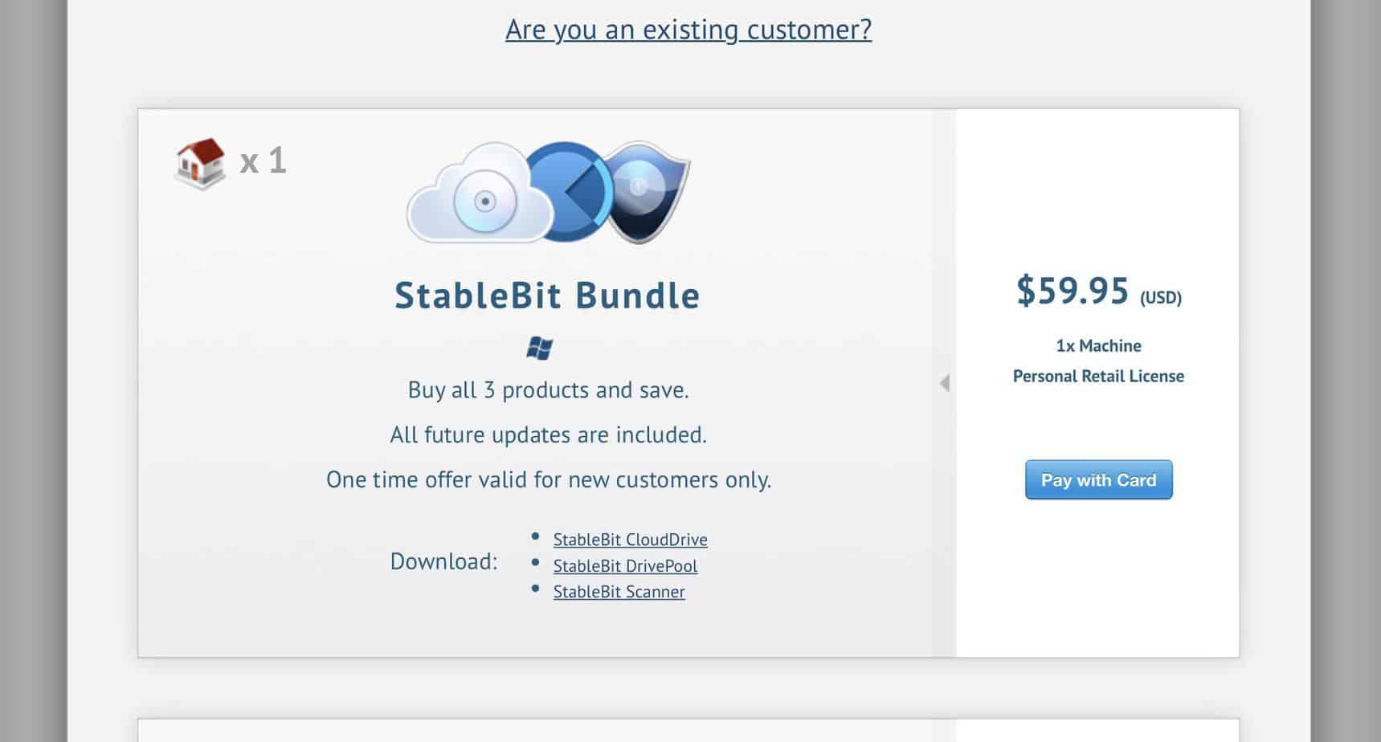Click the Pay with Card button
This screenshot has width=1381, height=742.
[1098, 479]
